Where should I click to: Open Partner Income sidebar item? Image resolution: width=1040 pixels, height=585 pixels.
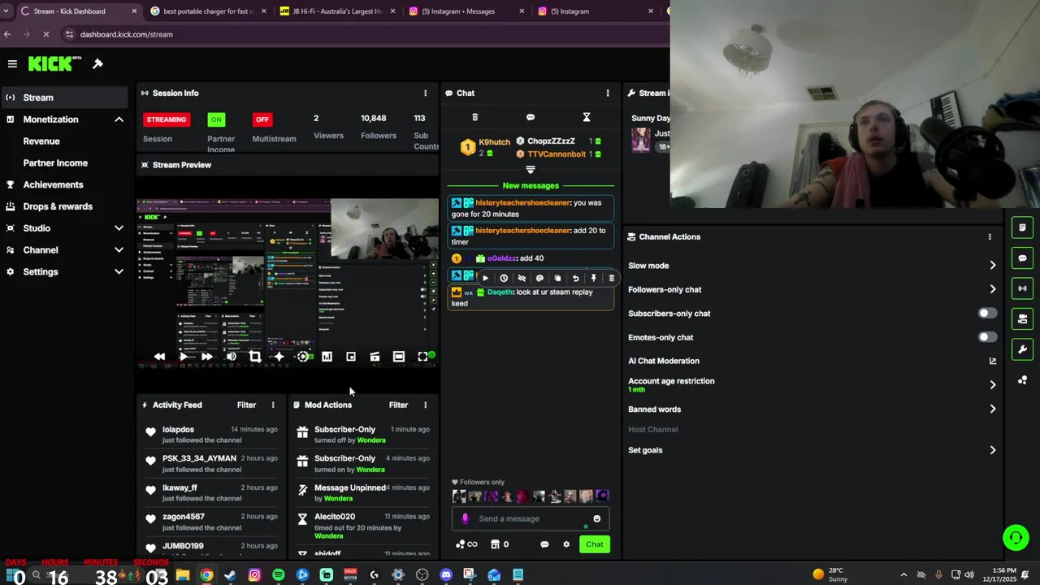pos(55,162)
